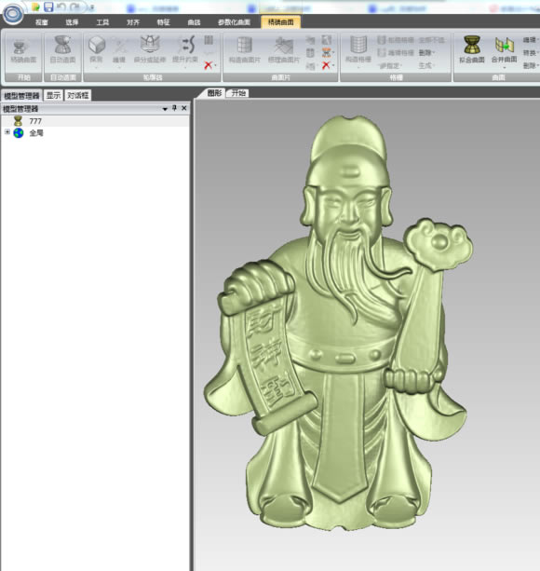
Task: Click the round application menu orb
Action: tap(13, 14)
